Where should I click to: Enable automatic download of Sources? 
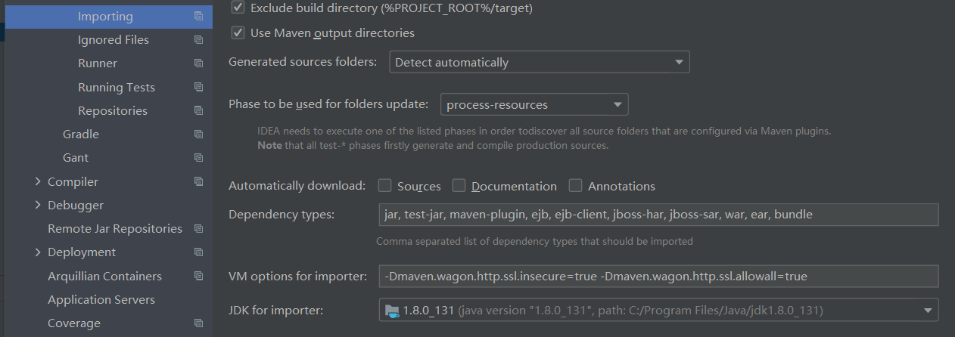384,186
